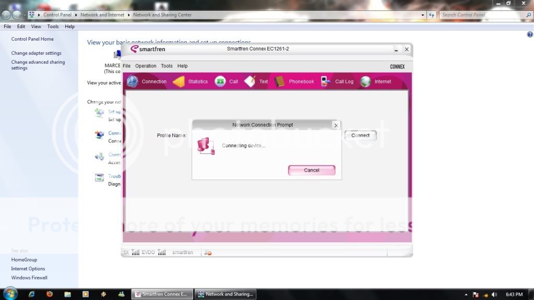Open media player taskbar icon

[86, 294]
